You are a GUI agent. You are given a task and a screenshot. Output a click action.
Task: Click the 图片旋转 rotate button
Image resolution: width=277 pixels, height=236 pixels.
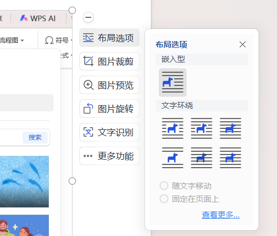[109, 109]
